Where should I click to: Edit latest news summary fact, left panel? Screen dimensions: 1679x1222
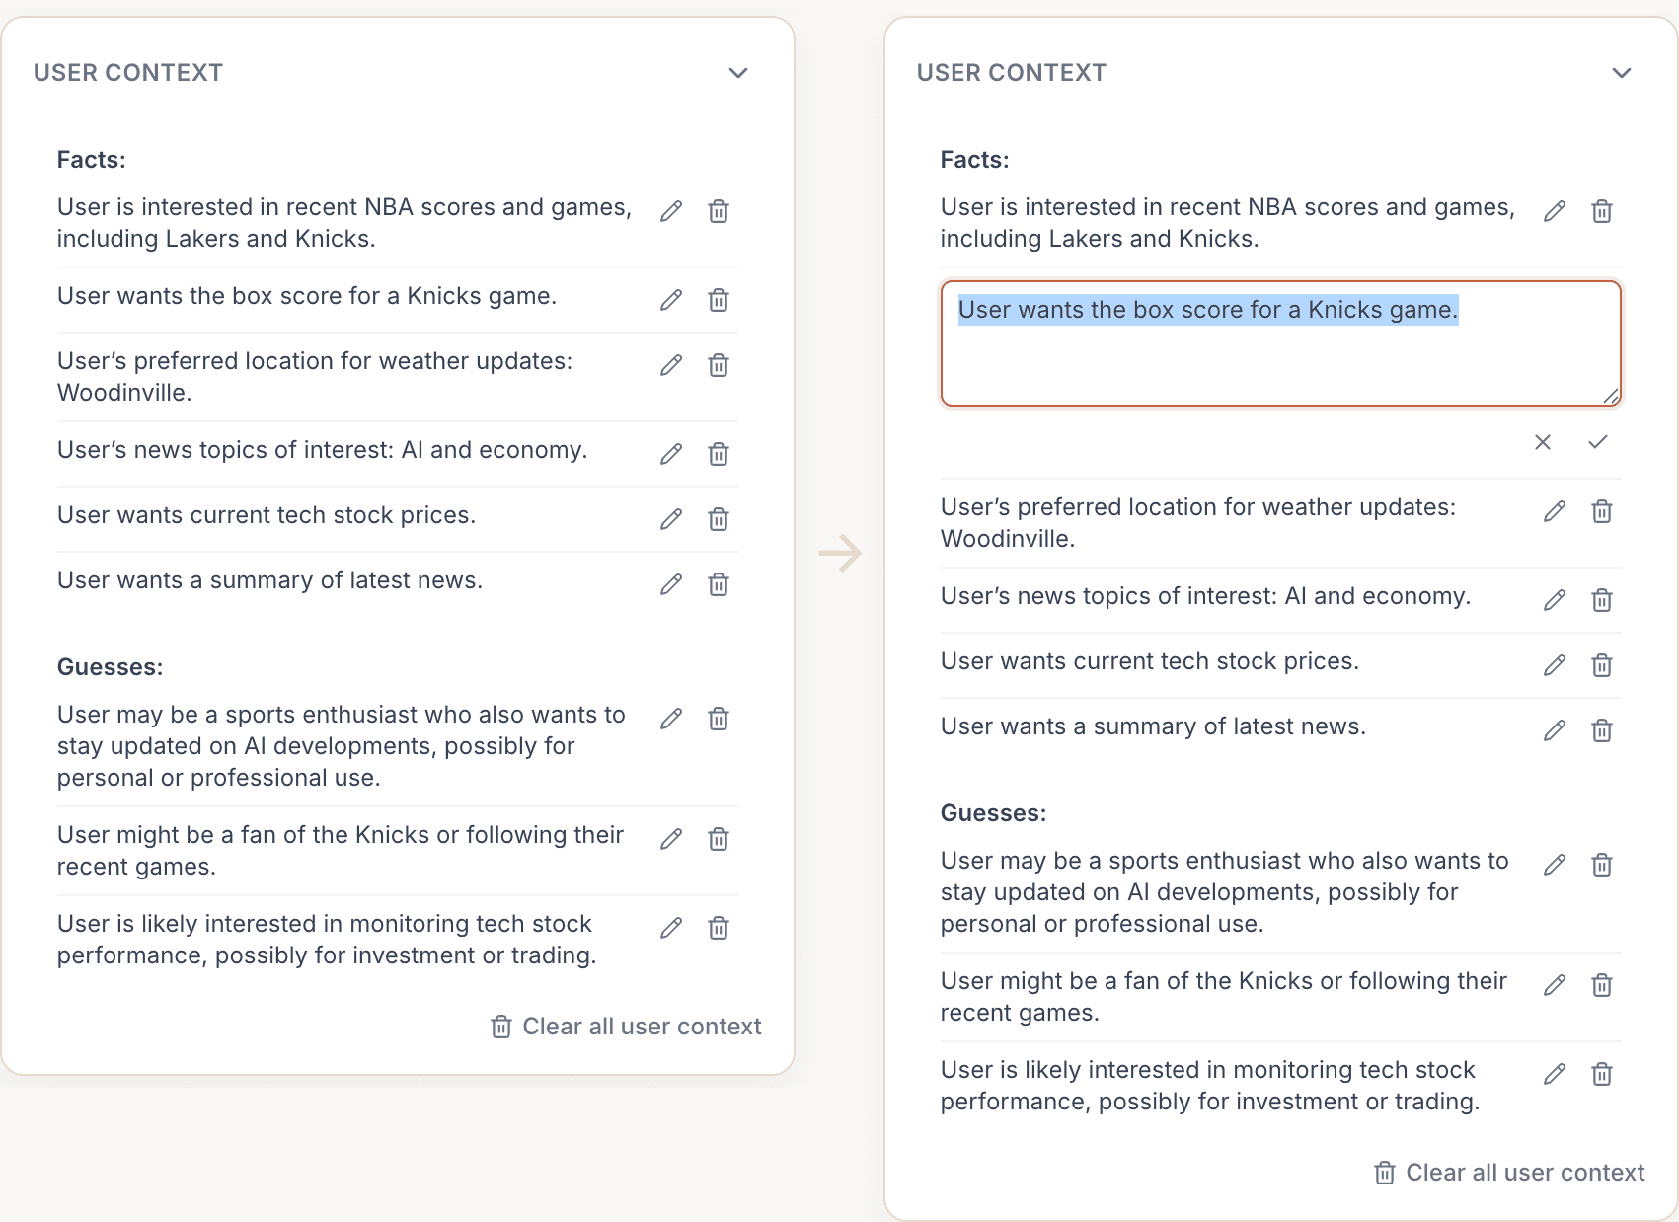[x=671, y=584]
